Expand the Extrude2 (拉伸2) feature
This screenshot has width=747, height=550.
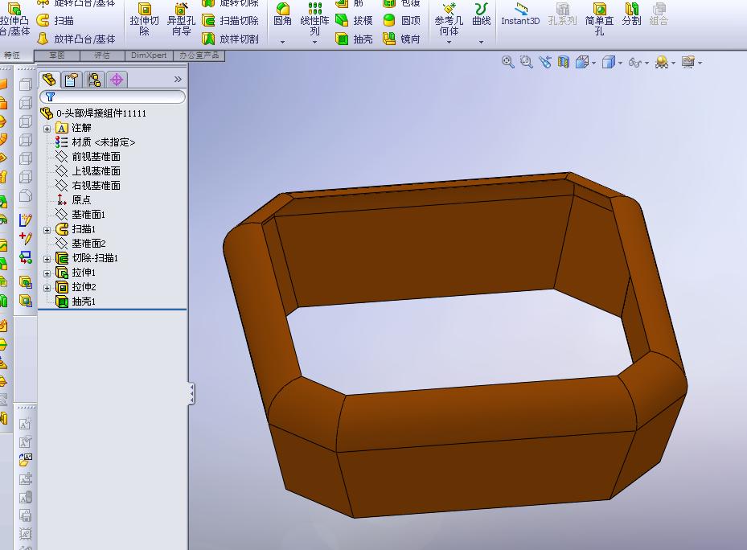point(47,288)
